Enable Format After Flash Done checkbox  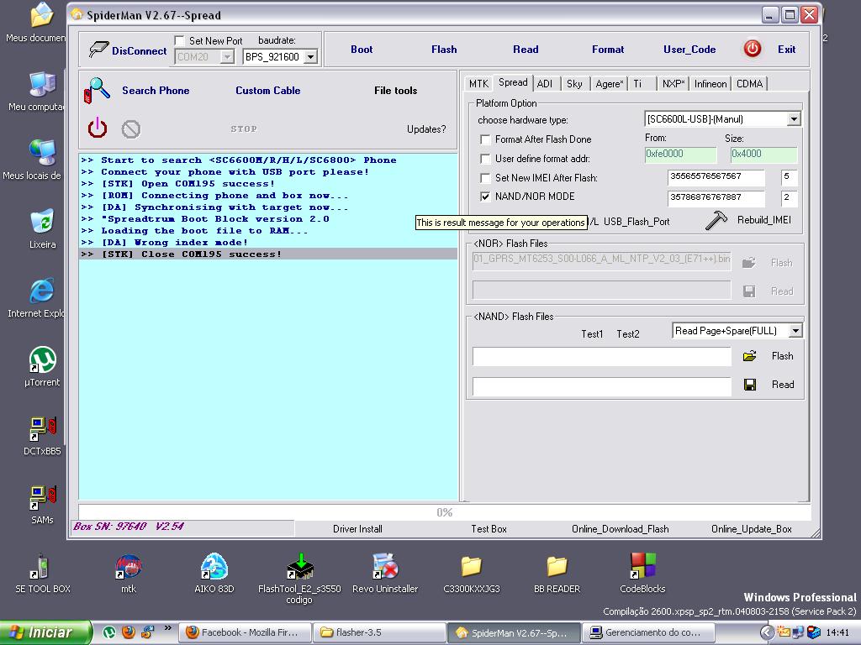485,139
